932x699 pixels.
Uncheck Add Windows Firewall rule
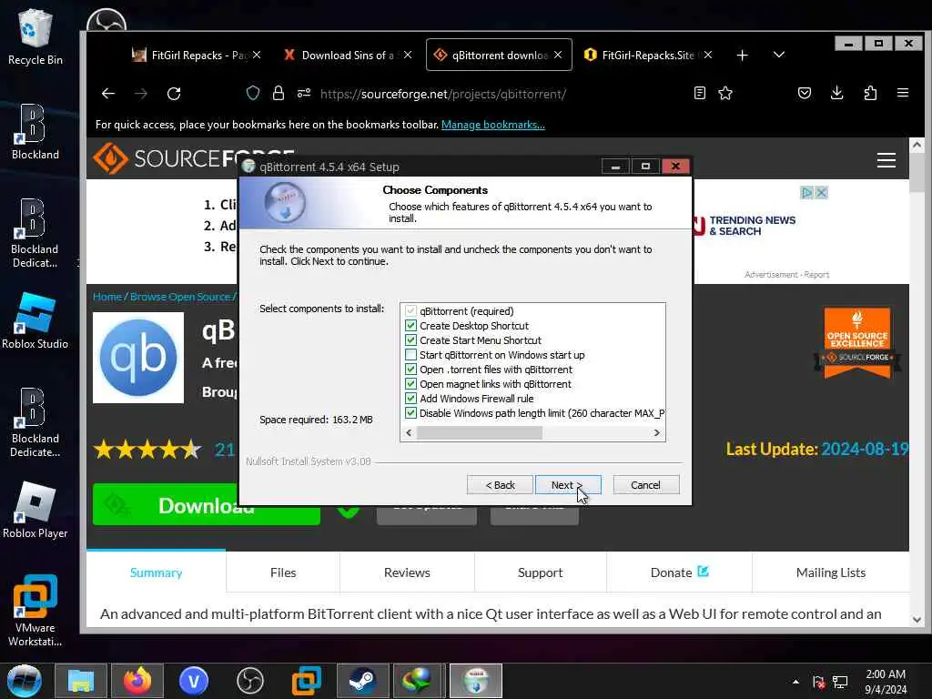[x=410, y=399]
